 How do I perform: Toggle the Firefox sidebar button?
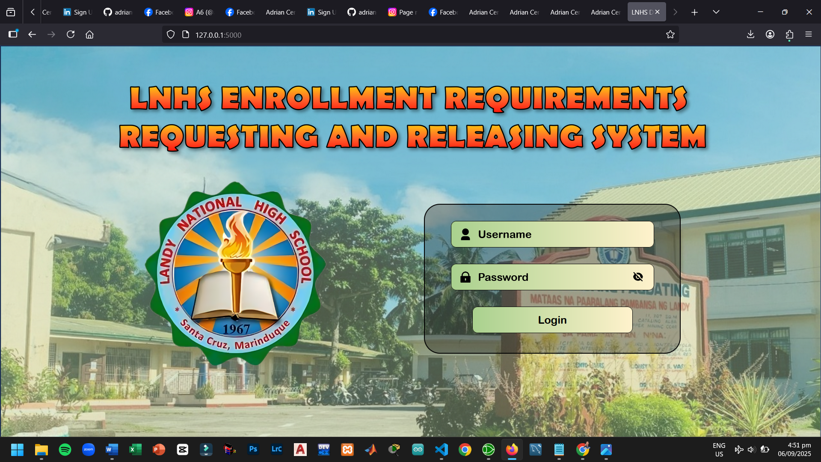point(13,35)
